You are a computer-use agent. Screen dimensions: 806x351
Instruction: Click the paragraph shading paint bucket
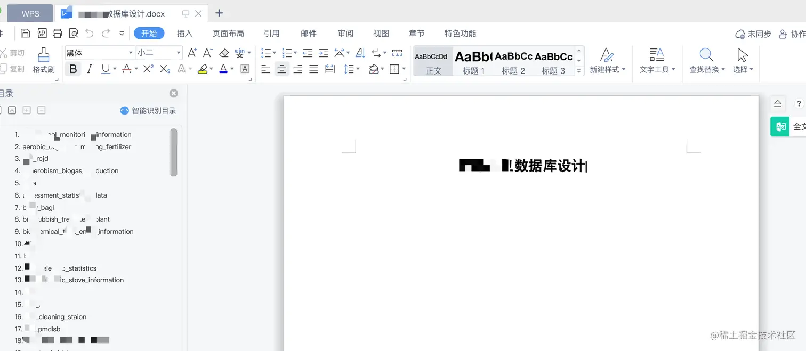coord(374,69)
